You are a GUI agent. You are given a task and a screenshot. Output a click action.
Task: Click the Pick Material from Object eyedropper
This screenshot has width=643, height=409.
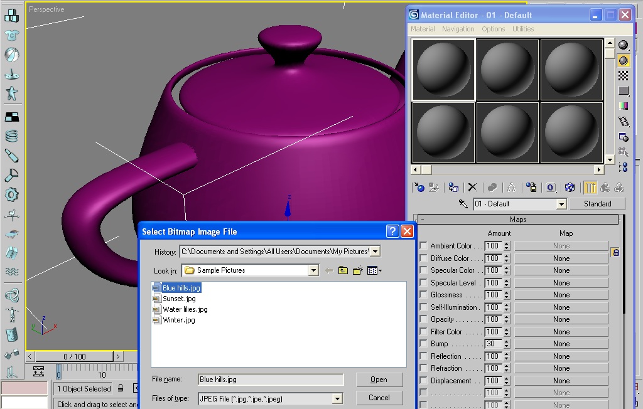[463, 204]
